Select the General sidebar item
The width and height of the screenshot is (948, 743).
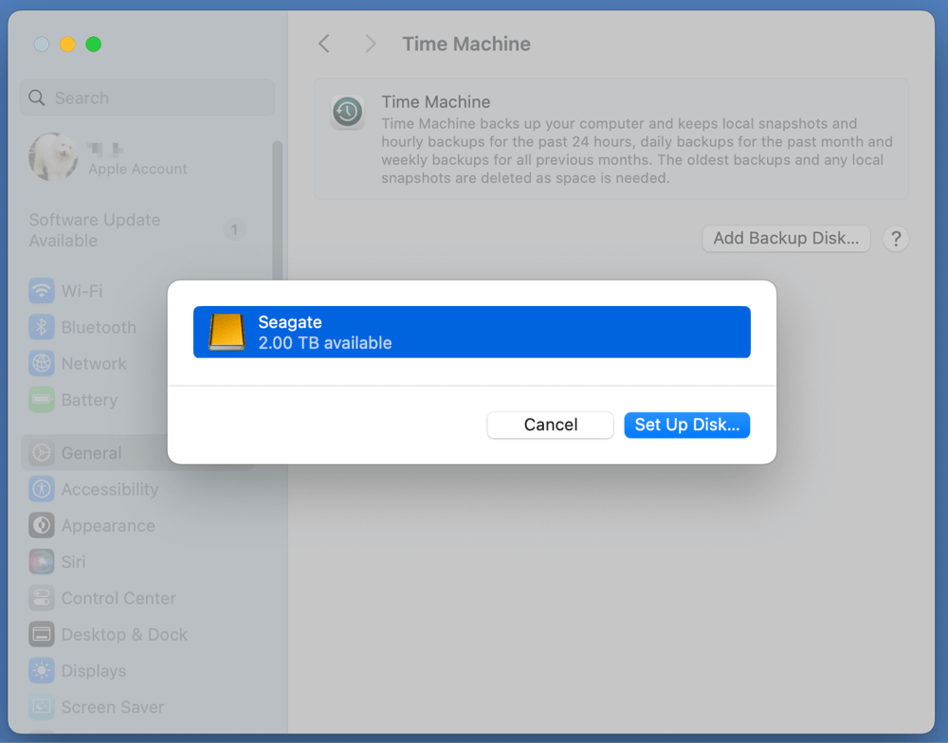[x=91, y=453]
